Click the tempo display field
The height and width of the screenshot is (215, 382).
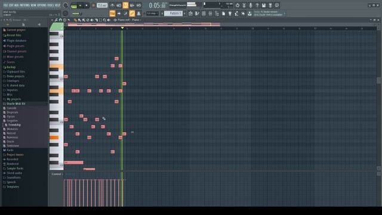102,5
